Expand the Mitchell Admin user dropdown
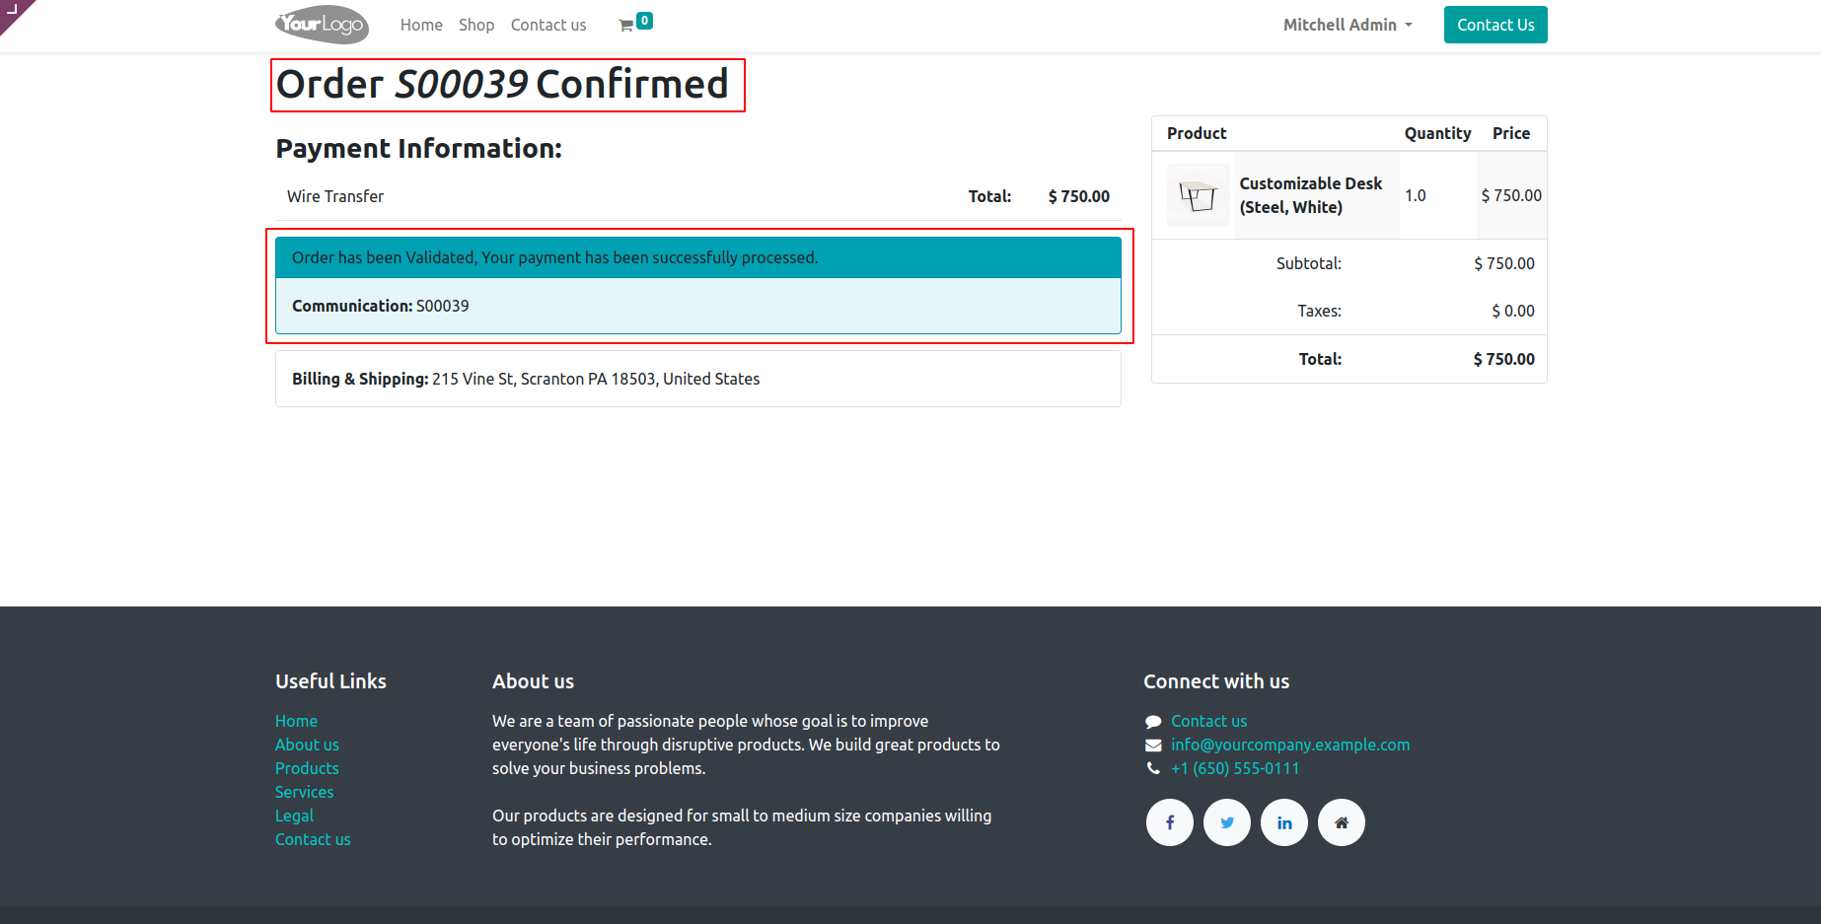The width and height of the screenshot is (1821, 924). (x=1348, y=25)
